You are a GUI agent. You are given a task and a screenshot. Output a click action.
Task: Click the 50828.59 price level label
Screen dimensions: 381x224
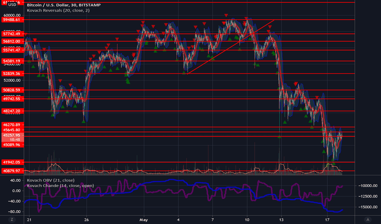pos(13,90)
